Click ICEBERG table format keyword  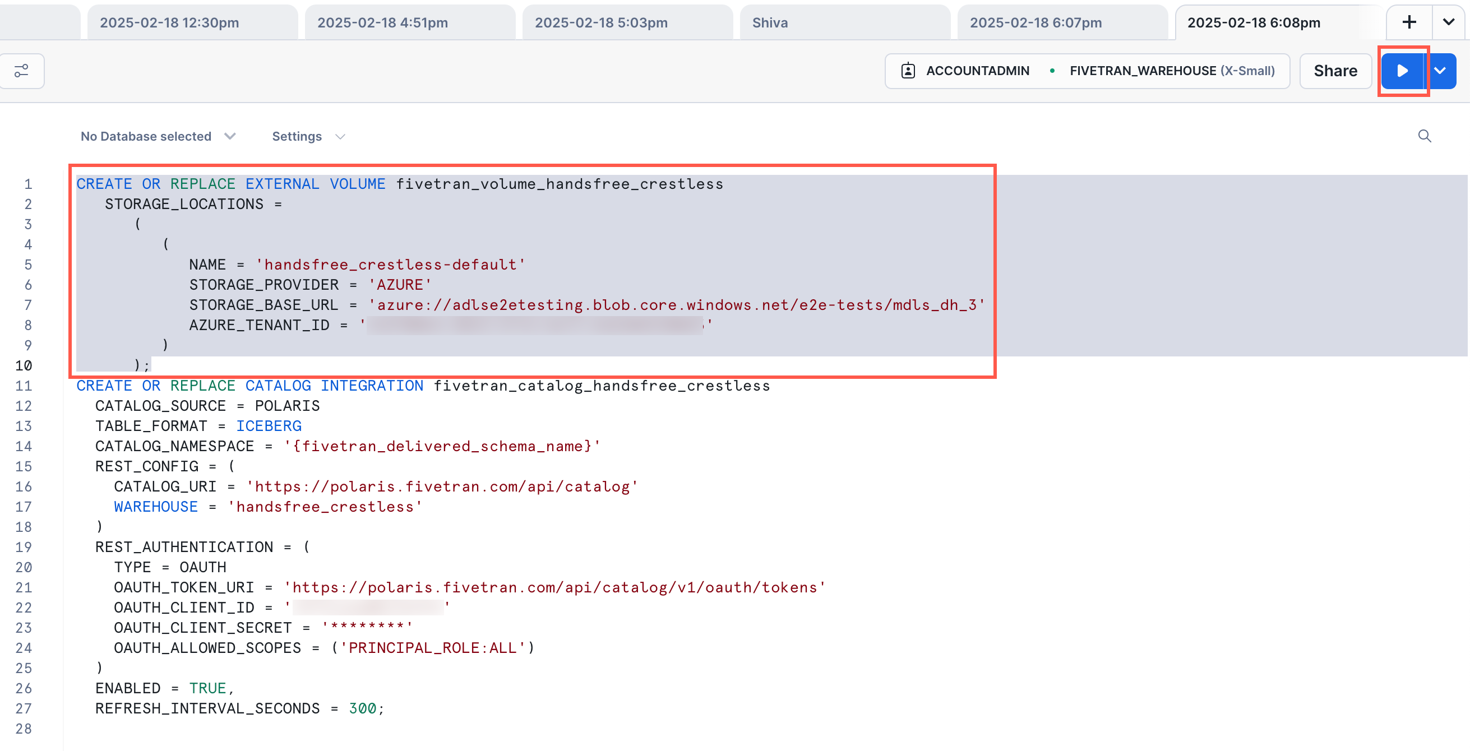tap(269, 427)
